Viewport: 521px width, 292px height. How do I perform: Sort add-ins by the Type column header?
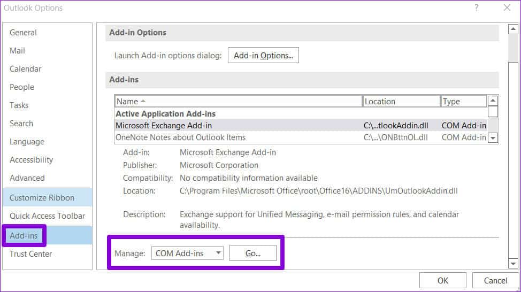tap(464, 101)
